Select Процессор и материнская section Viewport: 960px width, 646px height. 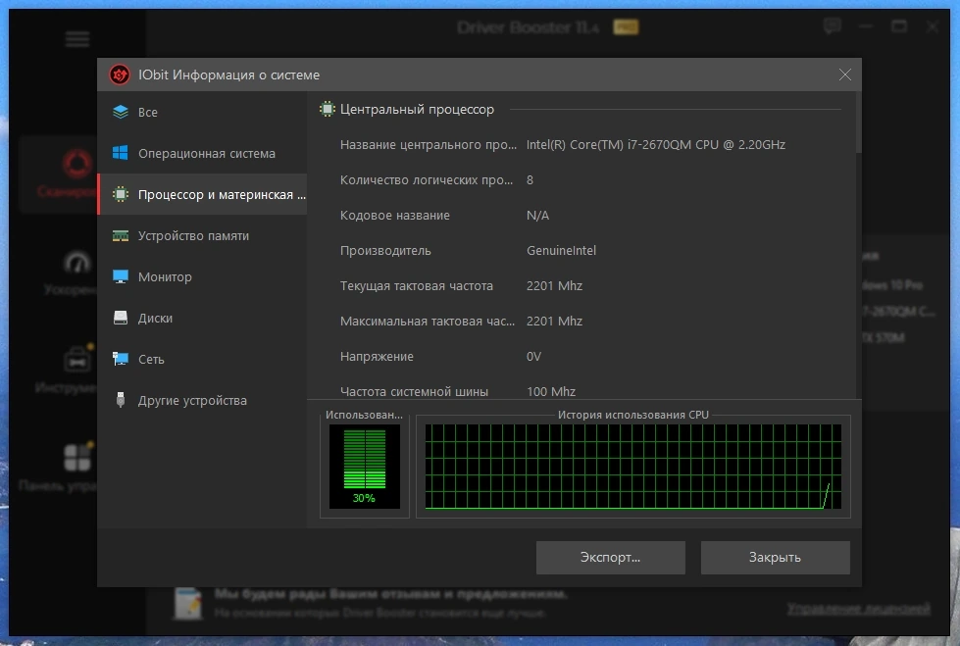pos(202,194)
